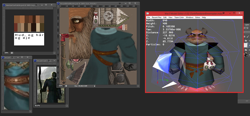This screenshot has height=116, width=250.
Task: Maximize the SkinHairTanPalette.psd window
Action: click(46, 5)
